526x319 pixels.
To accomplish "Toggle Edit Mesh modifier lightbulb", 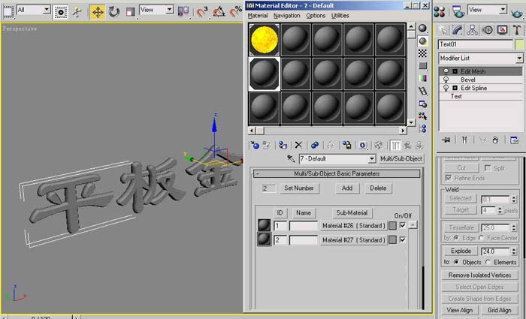I will [446, 71].
